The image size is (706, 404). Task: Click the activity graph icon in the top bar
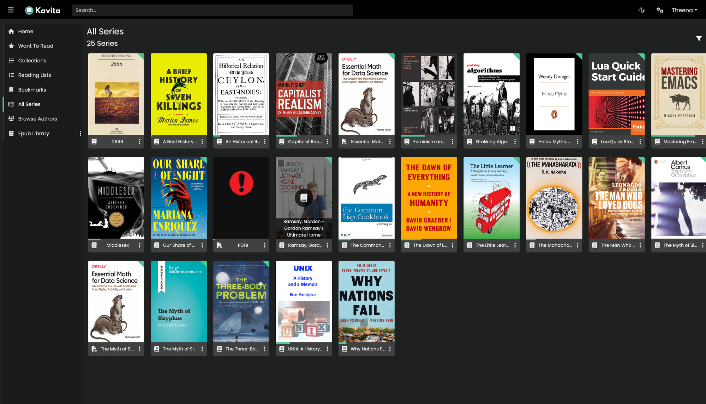pos(642,10)
